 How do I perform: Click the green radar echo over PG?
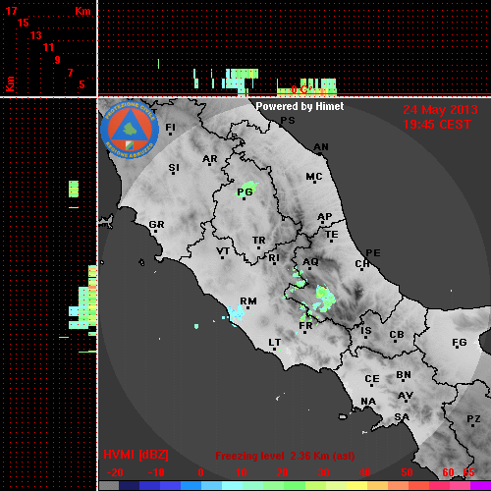coord(247,189)
